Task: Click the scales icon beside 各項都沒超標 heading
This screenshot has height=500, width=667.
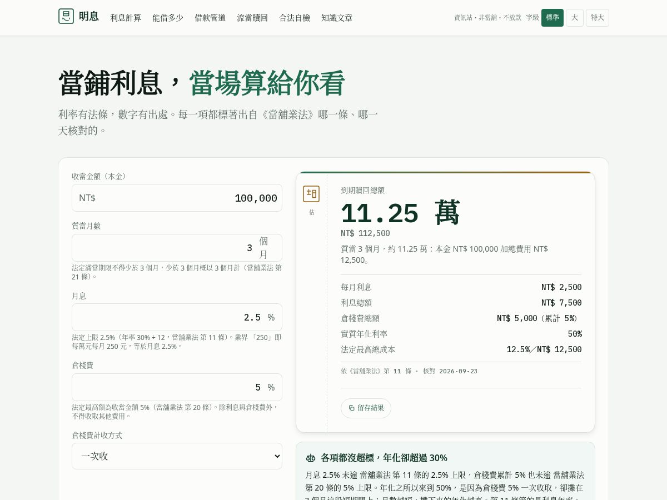Action: point(311,458)
